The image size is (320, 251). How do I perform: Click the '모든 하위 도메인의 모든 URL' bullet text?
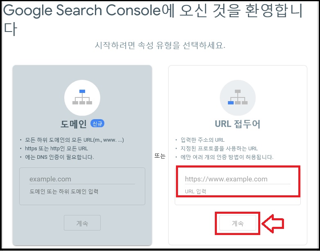tap(74, 140)
